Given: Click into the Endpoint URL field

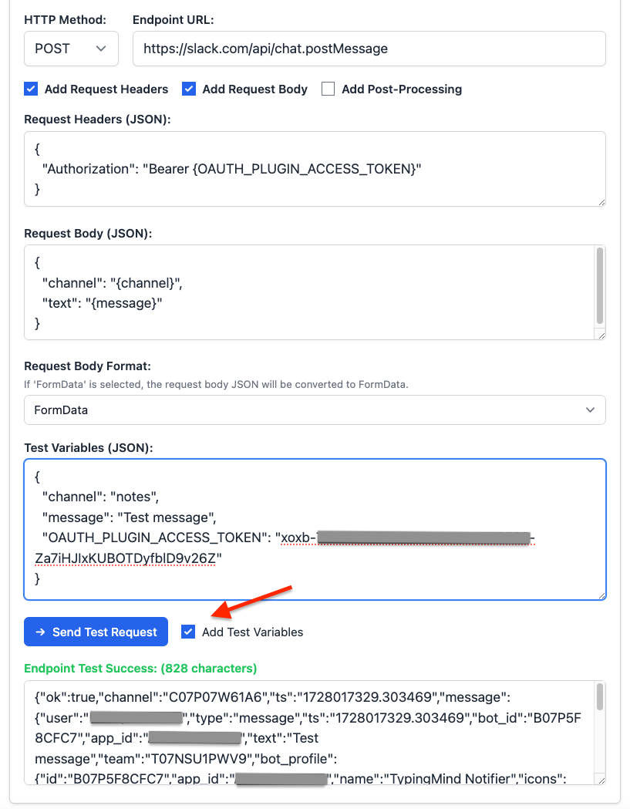Looking at the screenshot, I should [x=369, y=49].
